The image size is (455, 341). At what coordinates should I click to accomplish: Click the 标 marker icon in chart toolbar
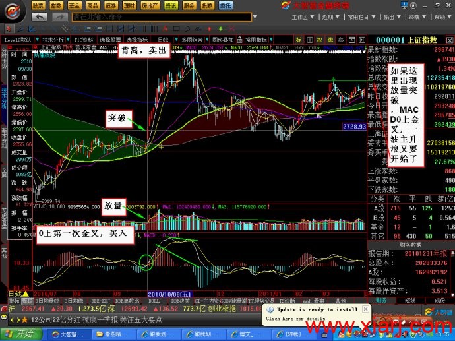299,40
